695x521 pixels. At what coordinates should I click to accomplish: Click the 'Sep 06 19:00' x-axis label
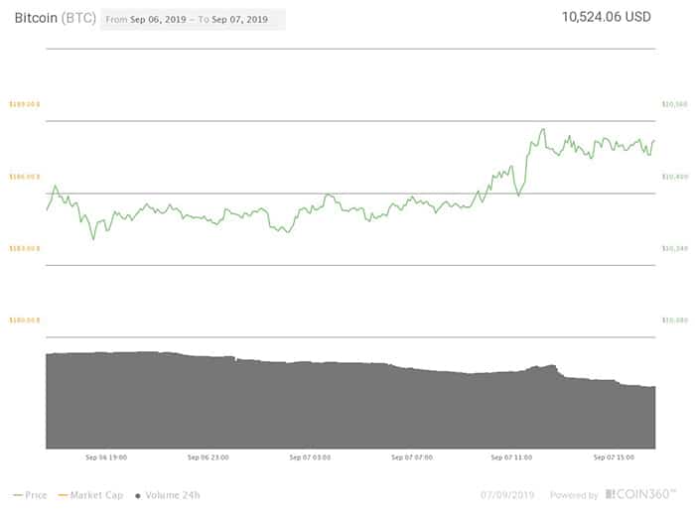[106, 457]
